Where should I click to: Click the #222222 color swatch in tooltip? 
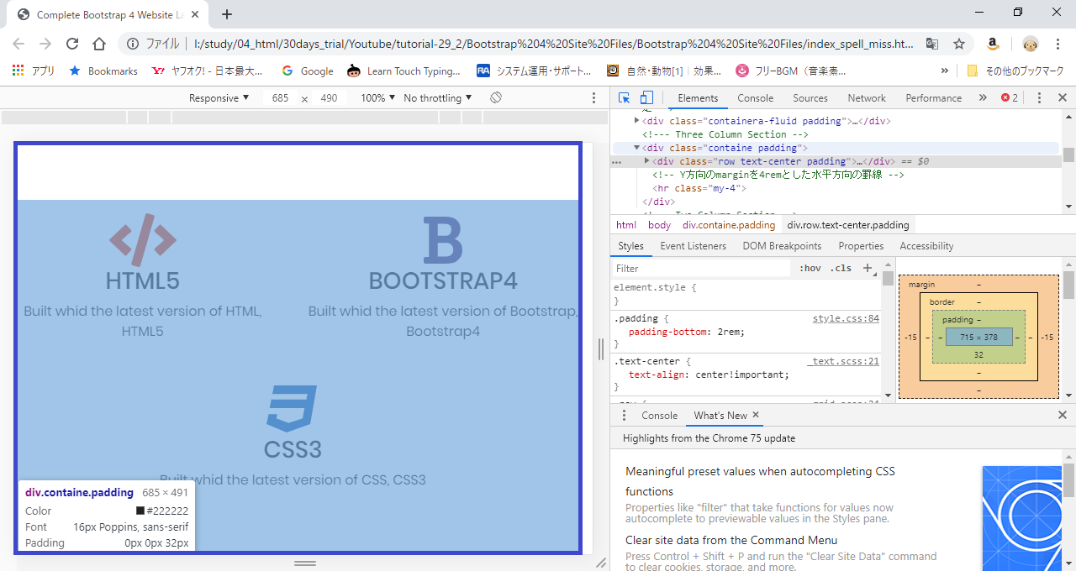coord(140,511)
